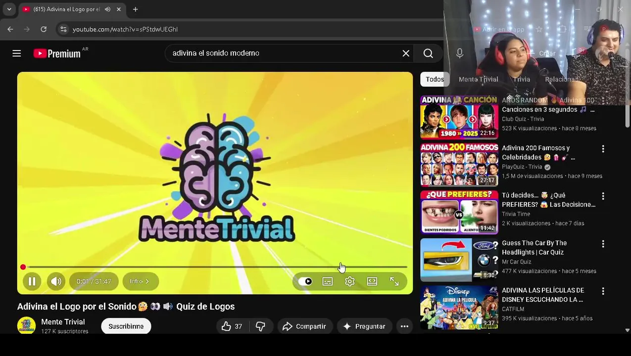
Task: Open a new browser tab
Action: [x=135, y=9]
